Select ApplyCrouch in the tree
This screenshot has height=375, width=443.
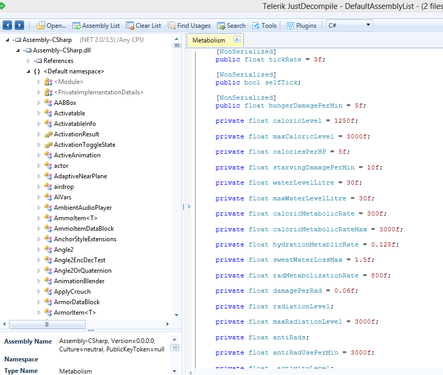72,292
